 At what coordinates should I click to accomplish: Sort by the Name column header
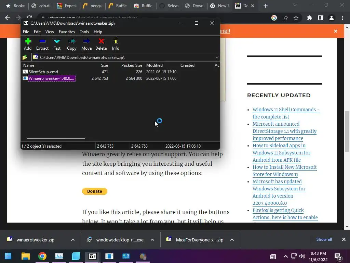point(29,65)
